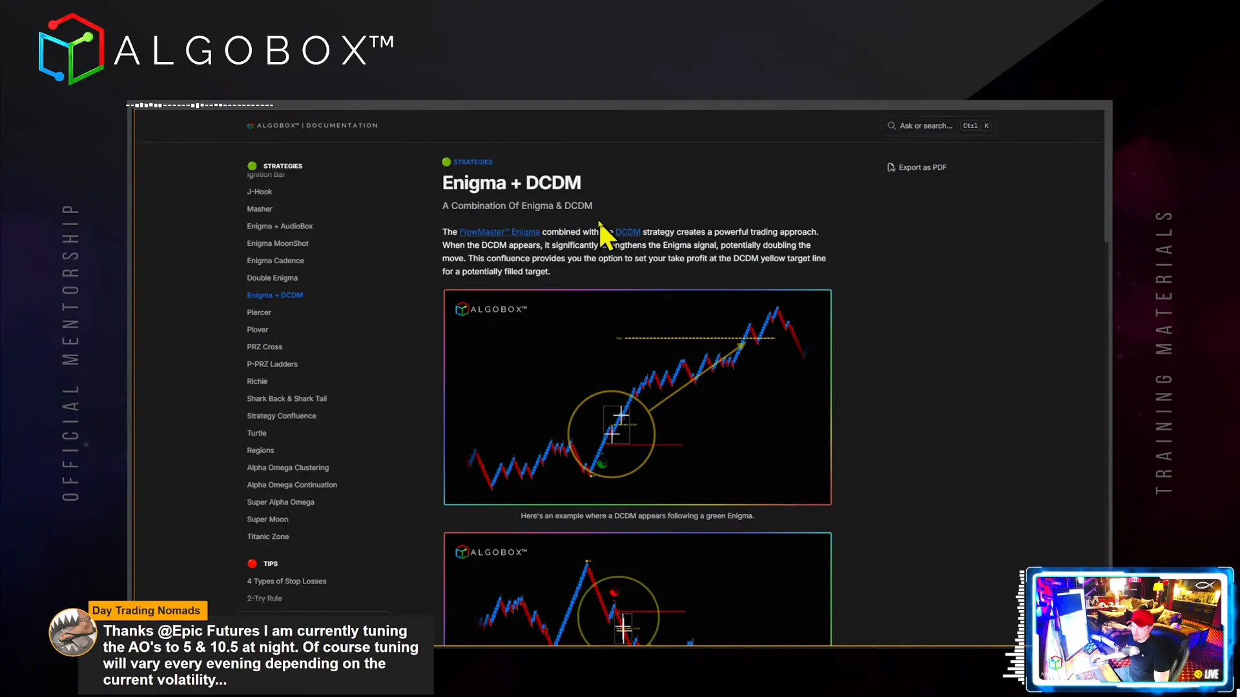Click the LIVE badge on webcam overlay
Image resolution: width=1240 pixels, height=697 pixels.
(1208, 674)
